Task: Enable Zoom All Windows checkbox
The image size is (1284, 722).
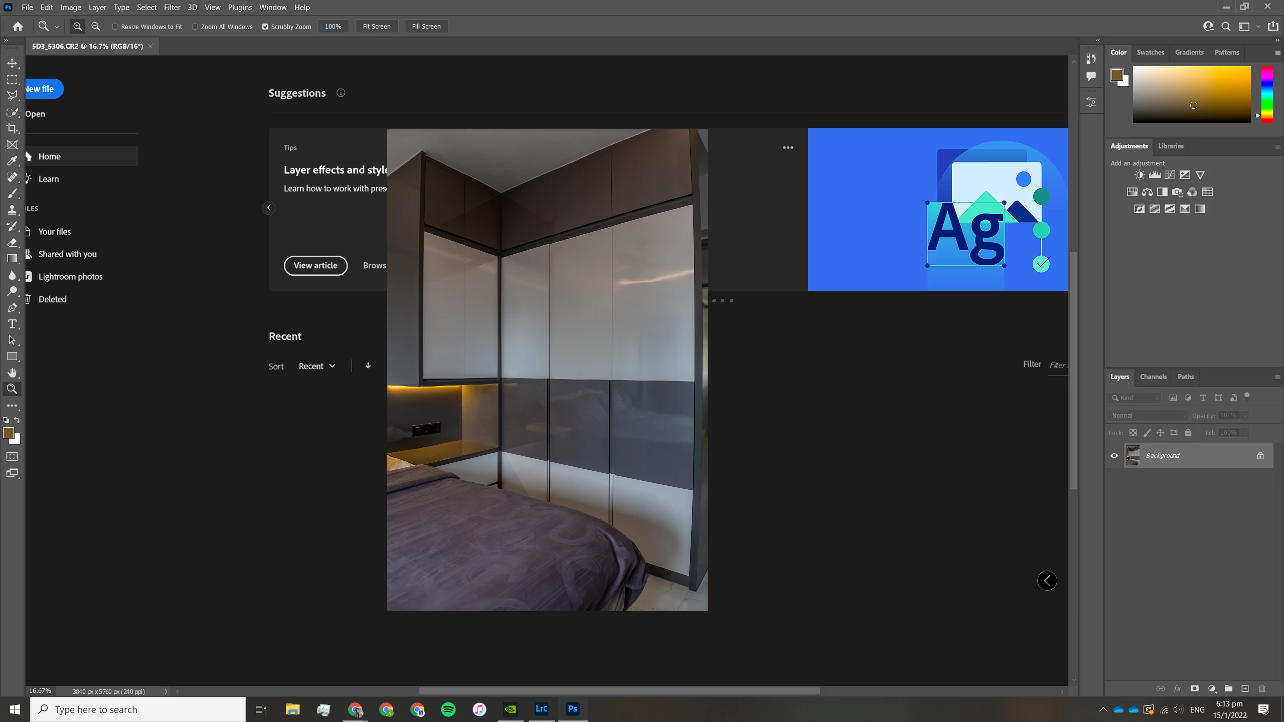Action: click(x=195, y=27)
